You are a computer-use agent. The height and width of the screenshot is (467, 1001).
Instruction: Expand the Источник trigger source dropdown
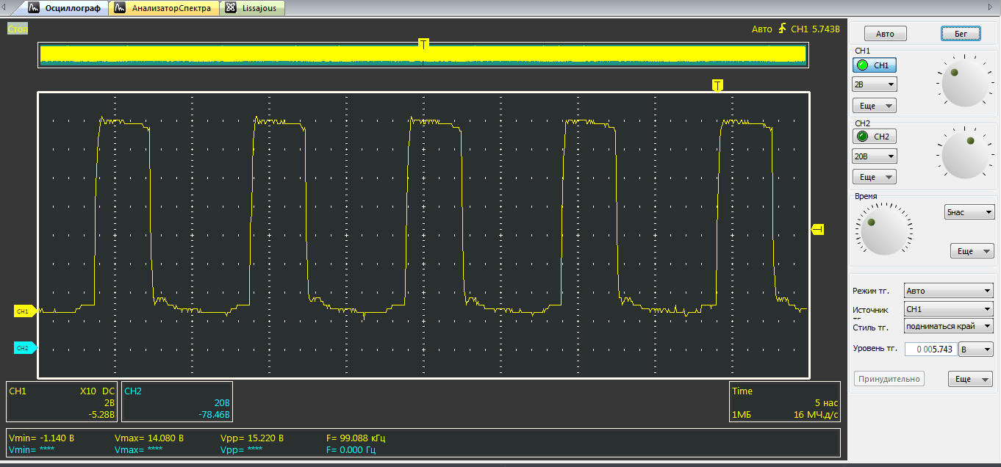pyautogui.click(x=948, y=309)
